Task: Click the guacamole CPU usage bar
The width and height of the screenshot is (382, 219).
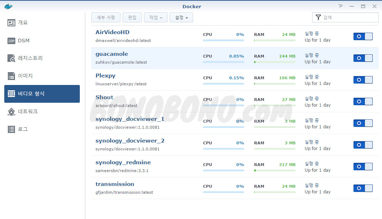Action: pyautogui.click(x=223, y=62)
